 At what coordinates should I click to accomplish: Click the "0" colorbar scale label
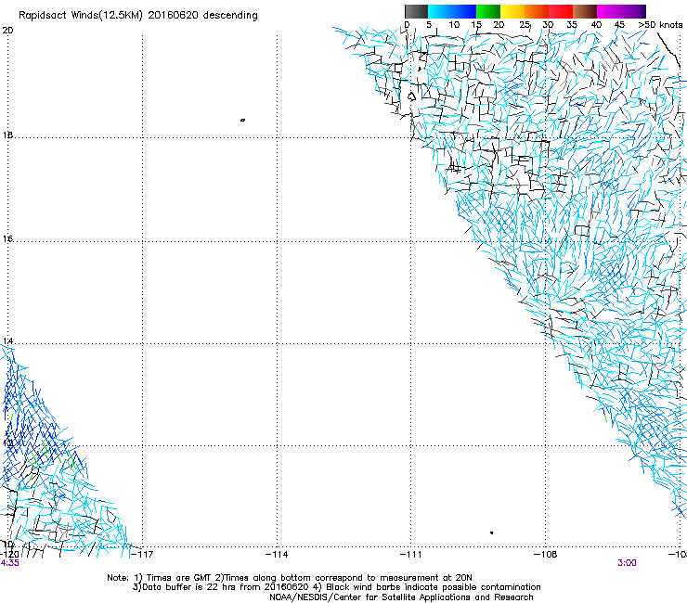pos(407,25)
